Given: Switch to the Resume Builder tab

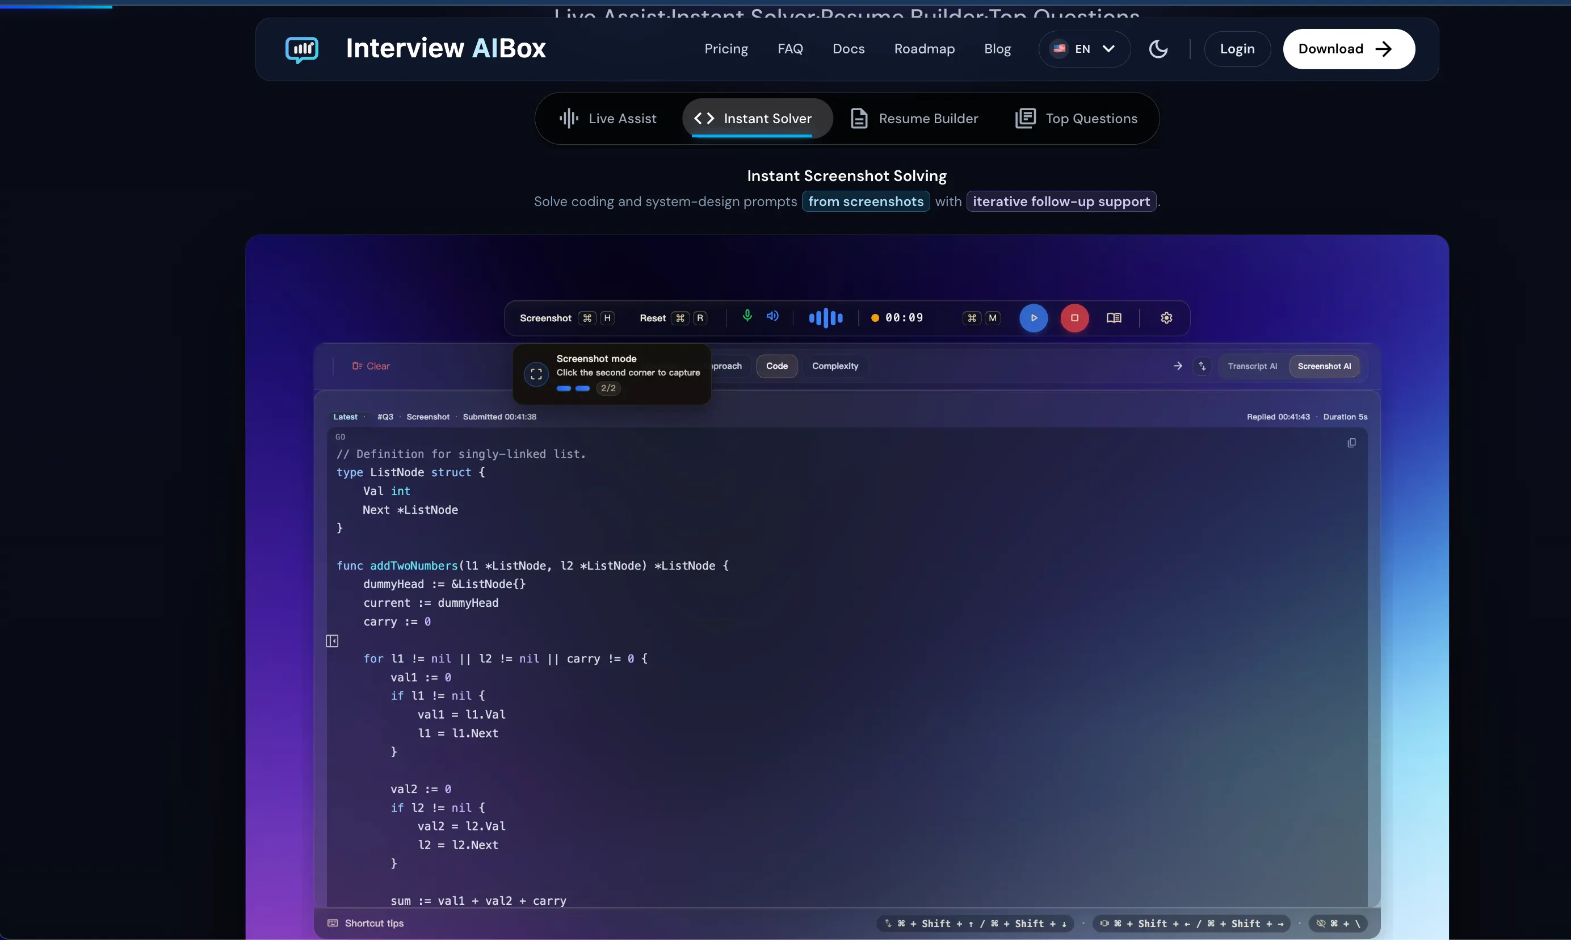Looking at the screenshot, I should (x=914, y=119).
